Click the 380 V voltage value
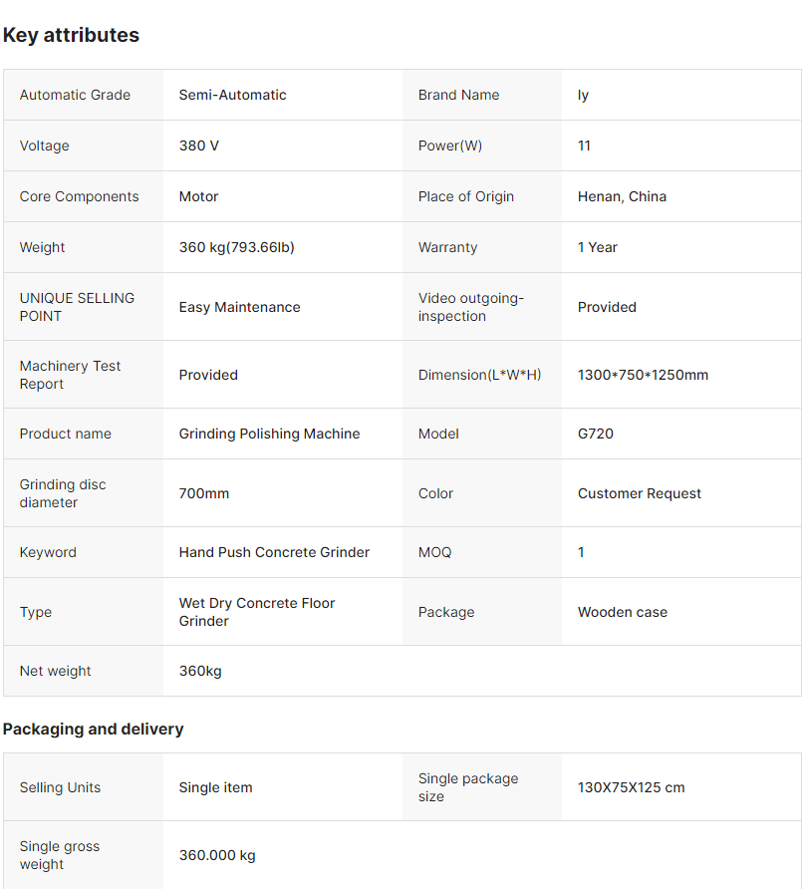803x889 pixels. [x=199, y=146]
